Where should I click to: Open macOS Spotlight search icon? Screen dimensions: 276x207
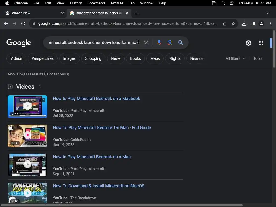click(223, 3)
